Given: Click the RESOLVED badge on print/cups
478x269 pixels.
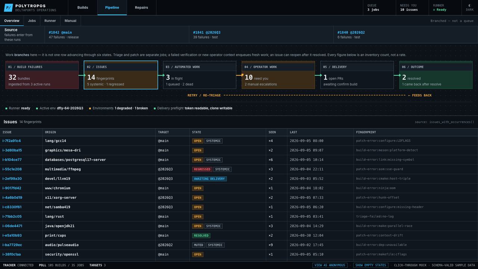Looking at the screenshot, I should point(201,235).
